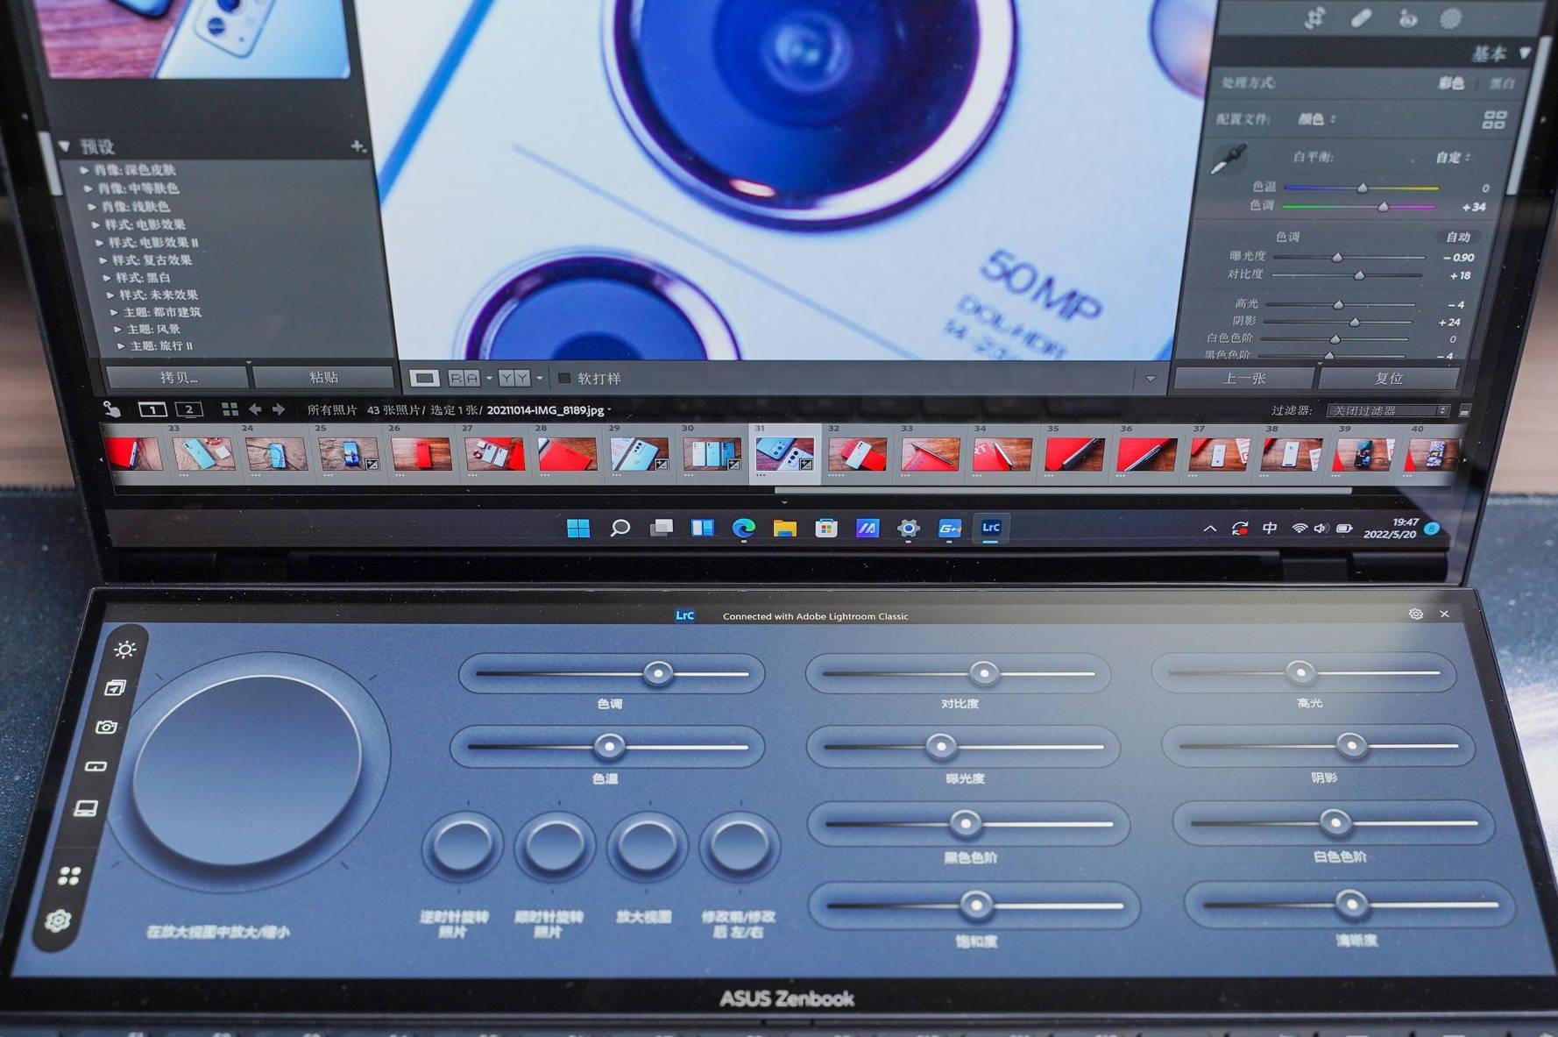Pick the white balance eyedropper
Viewport: 1558px width, 1037px height.
(x=1229, y=160)
